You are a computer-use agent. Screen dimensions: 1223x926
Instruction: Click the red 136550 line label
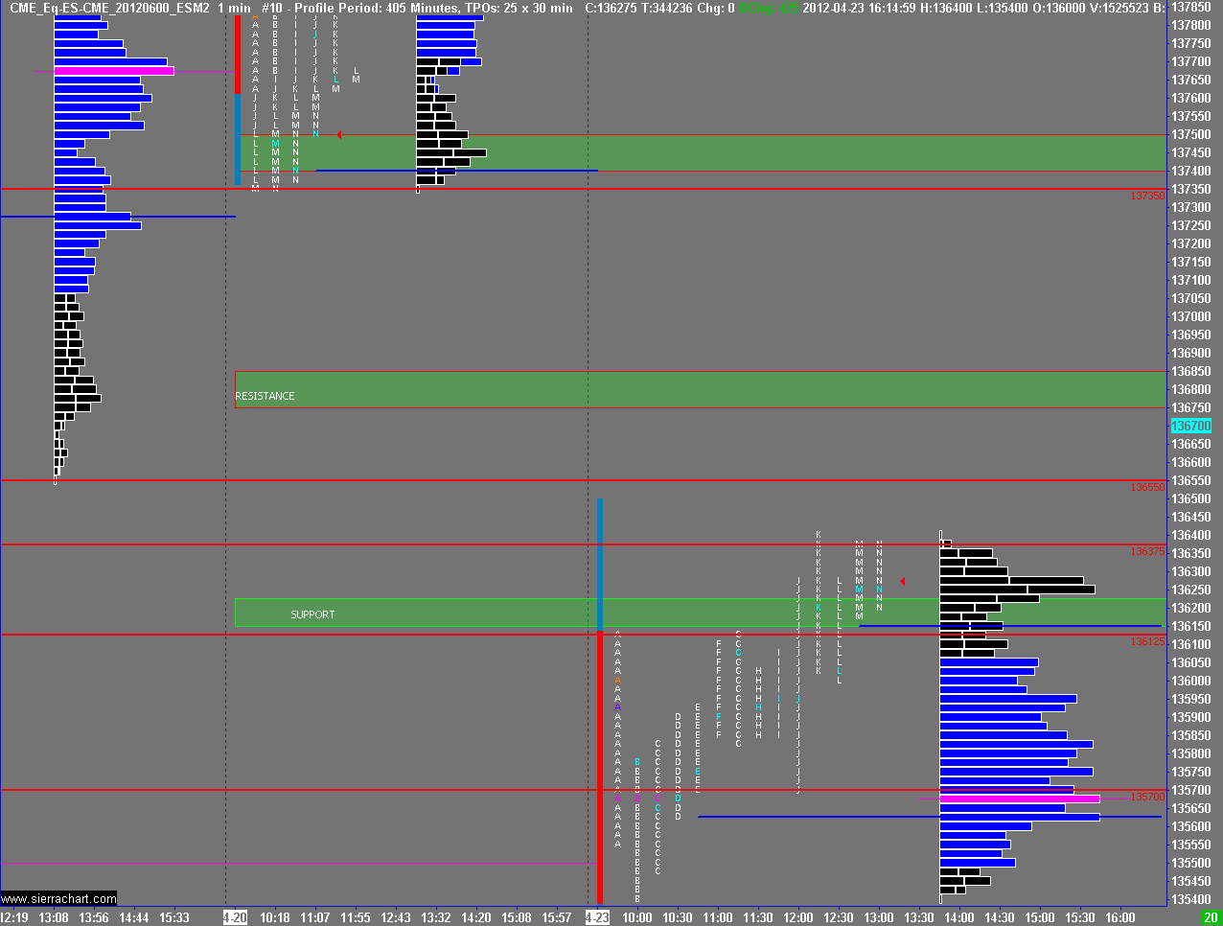point(1147,487)
